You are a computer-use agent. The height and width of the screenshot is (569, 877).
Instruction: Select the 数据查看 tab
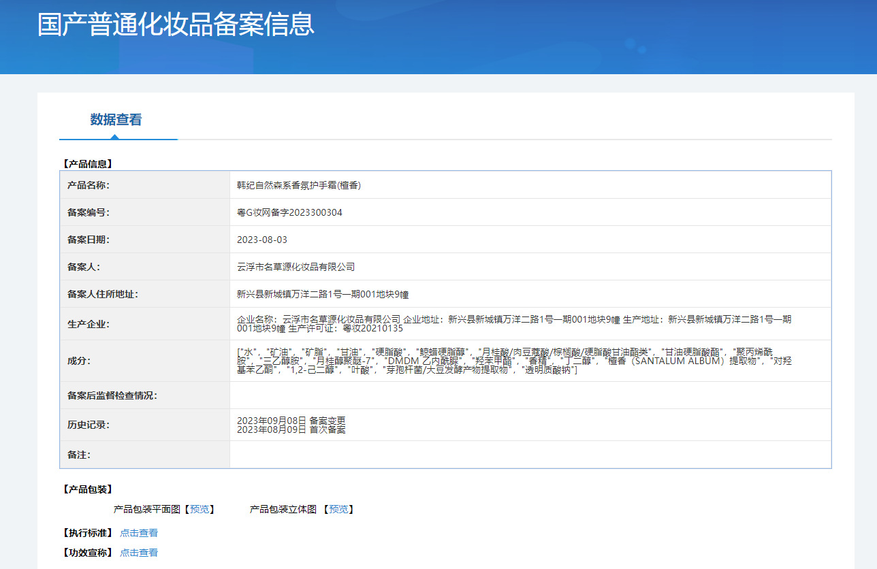(116, 120)
